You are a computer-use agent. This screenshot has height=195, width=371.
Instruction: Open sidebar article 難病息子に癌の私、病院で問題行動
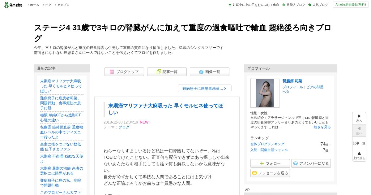point(61,183)
